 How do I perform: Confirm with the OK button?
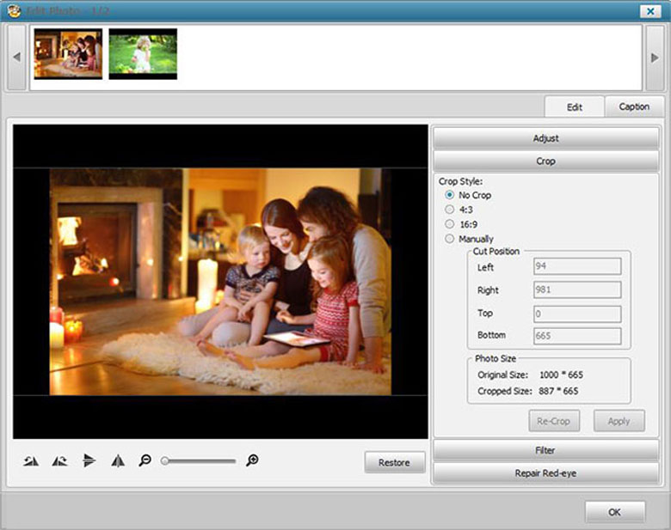(615, 512)
